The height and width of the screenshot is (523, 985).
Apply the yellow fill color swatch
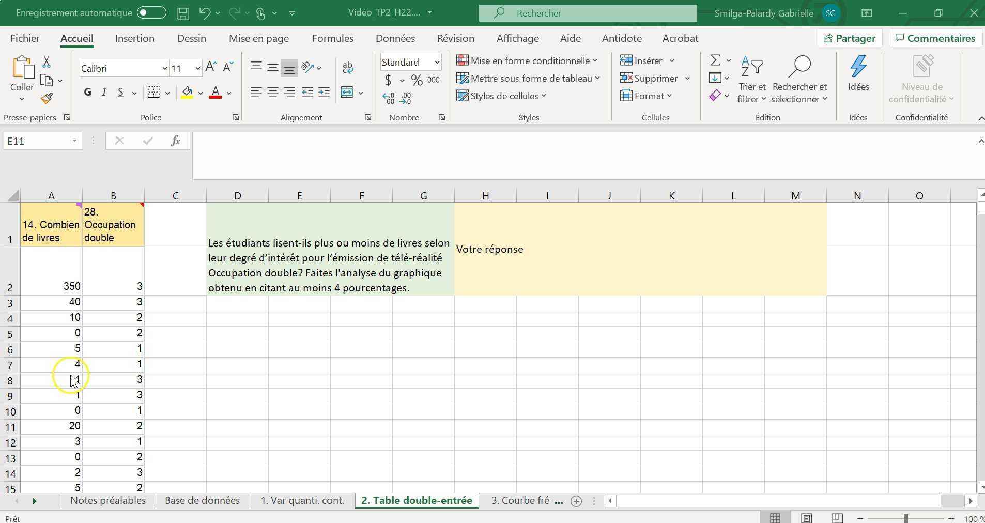tap(187, 93)
